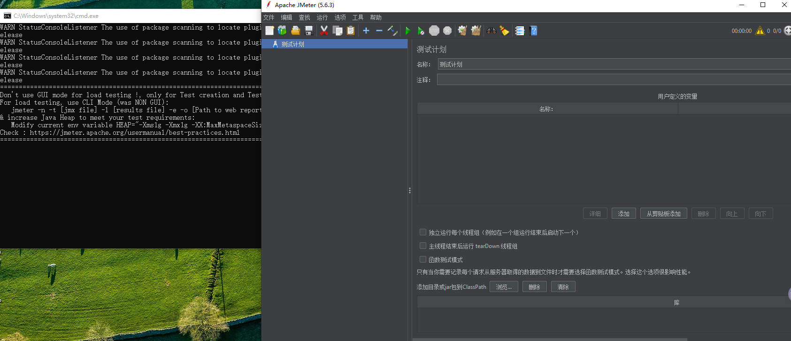Click the 00:00:00 elapsed timer

742,31
